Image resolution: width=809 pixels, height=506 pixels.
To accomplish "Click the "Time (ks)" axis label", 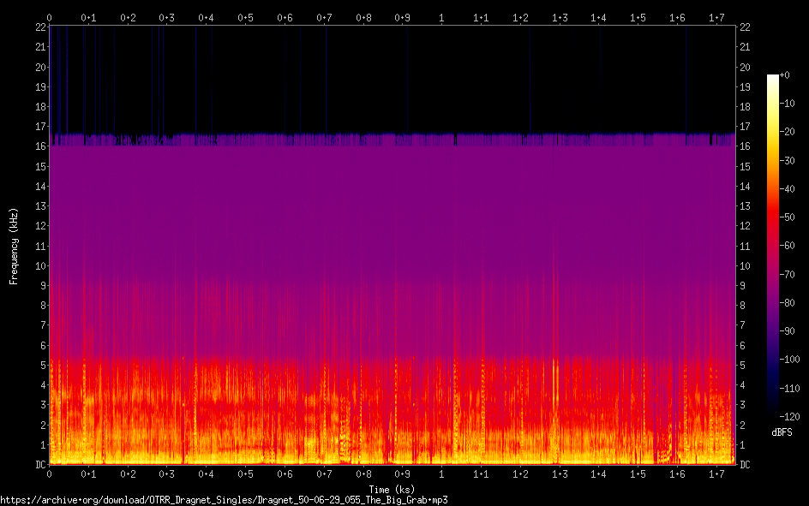I will point(392,489).
